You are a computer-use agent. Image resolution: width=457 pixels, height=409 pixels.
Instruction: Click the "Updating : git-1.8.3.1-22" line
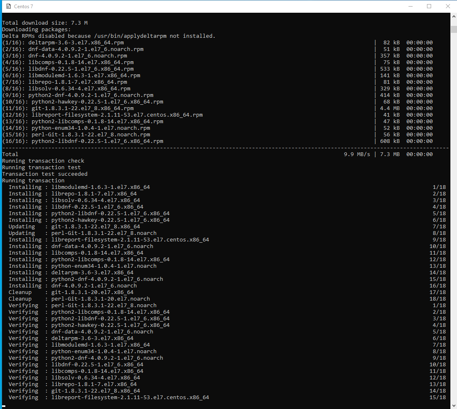[x=74, y=227]
